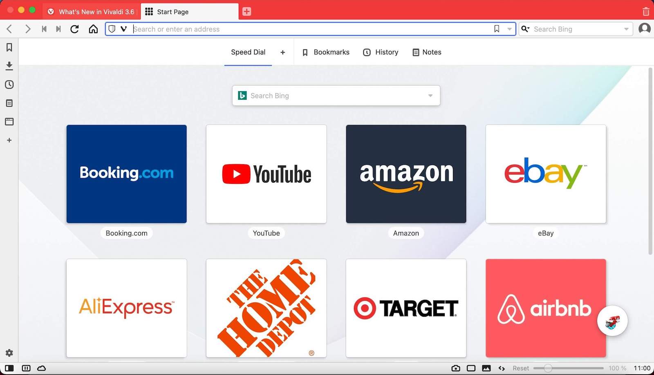Open the Bookmarks side panel
The width and height of the screenshot is (654, 375).
point(9,47)
